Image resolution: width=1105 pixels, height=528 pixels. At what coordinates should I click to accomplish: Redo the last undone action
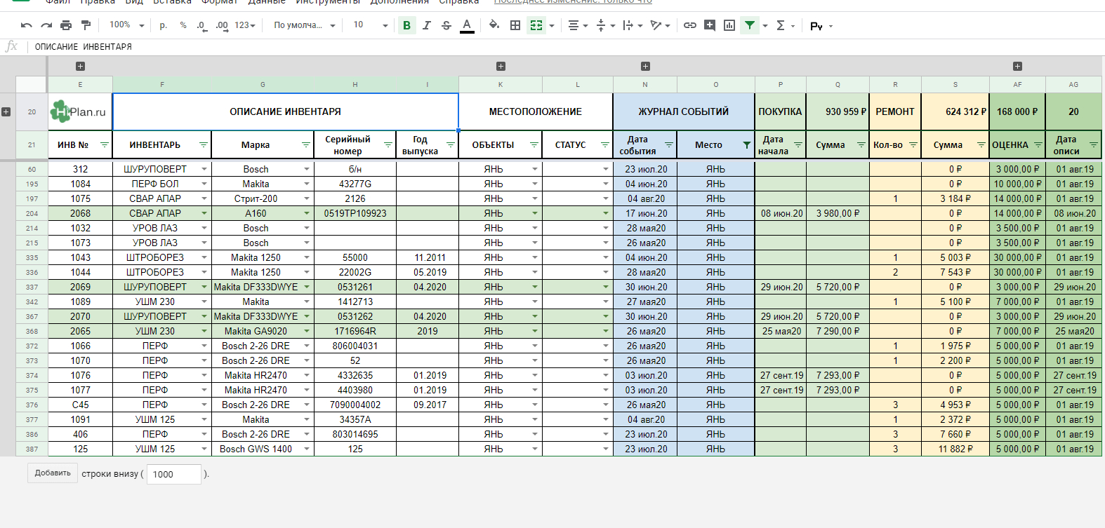click(x=46, y=25)
